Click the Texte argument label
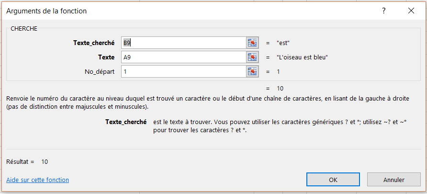 [x=106, y=57]
